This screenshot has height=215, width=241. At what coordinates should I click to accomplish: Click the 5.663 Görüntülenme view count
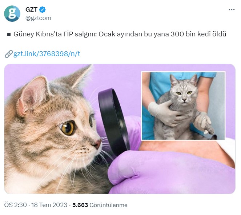[x=100, y=205]
